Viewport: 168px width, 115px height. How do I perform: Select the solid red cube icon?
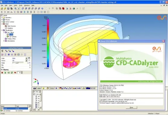pyautogui.click(x=63, y=8)
